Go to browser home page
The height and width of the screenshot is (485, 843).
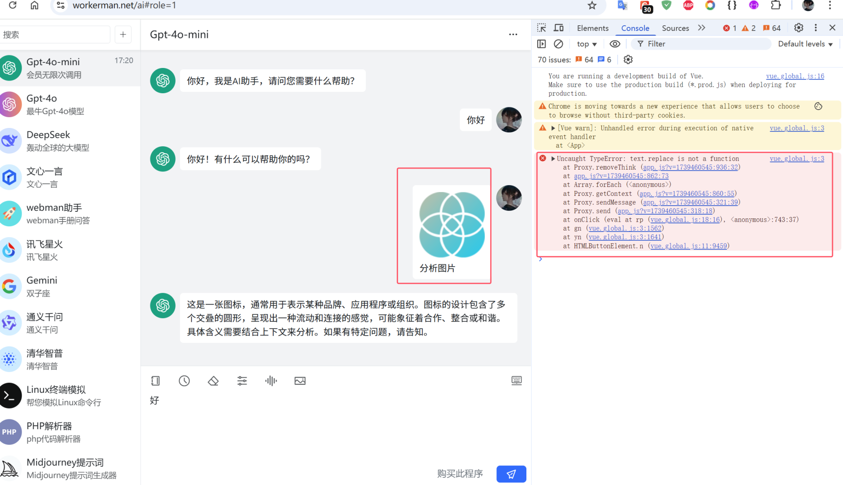point(35,5)
